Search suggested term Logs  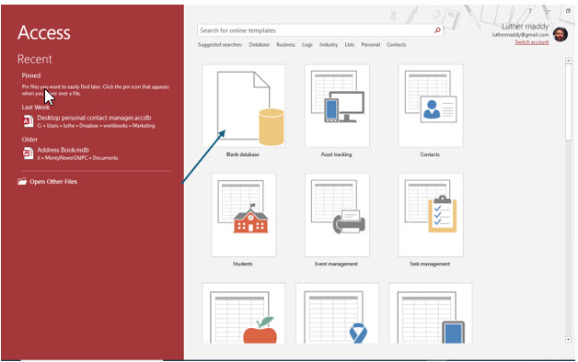pyautogui.click(x=307, y=44)
